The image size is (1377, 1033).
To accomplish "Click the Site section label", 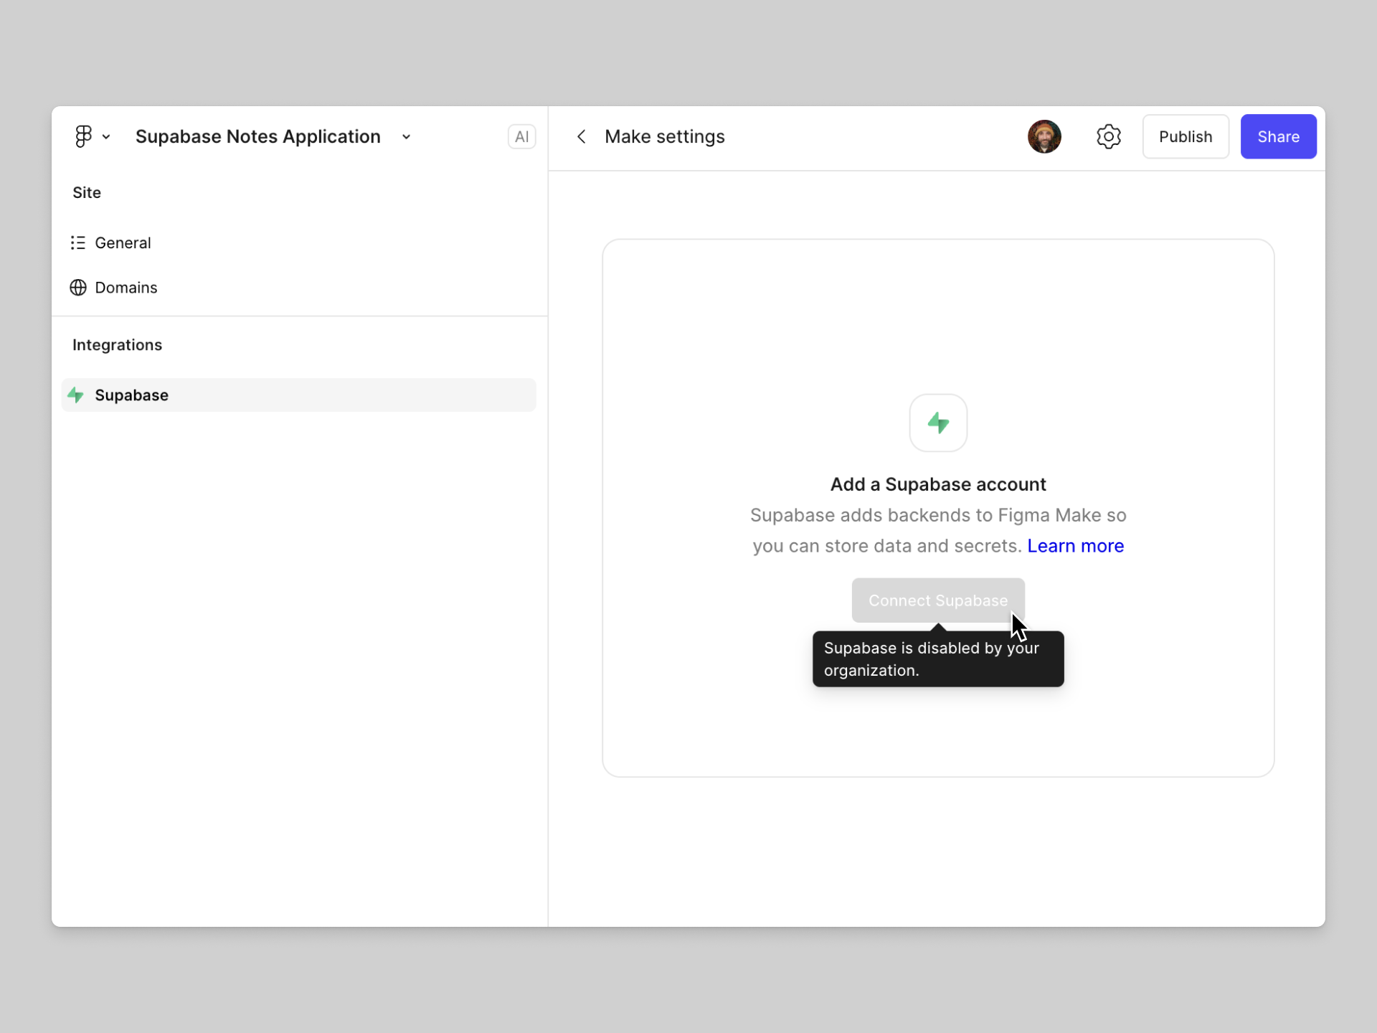I will click(87, 192).
